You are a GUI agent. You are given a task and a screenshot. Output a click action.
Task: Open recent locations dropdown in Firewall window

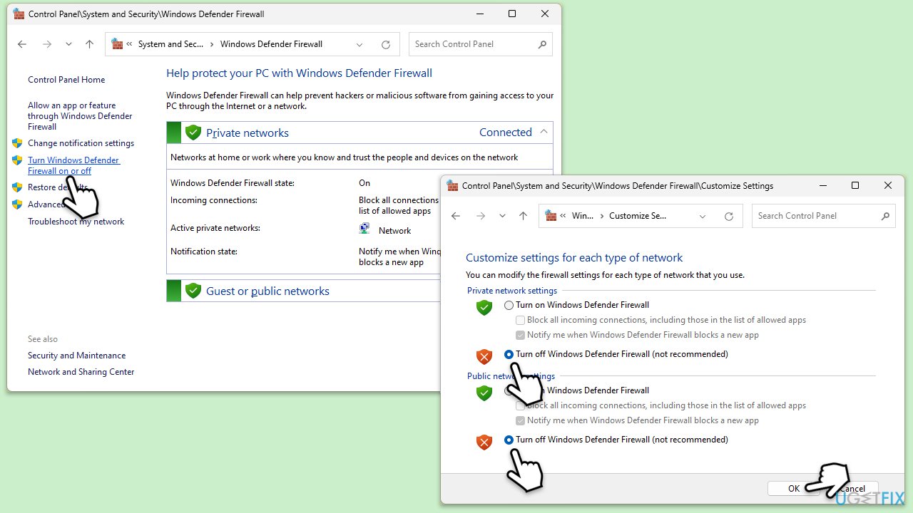tap(68, 44)
